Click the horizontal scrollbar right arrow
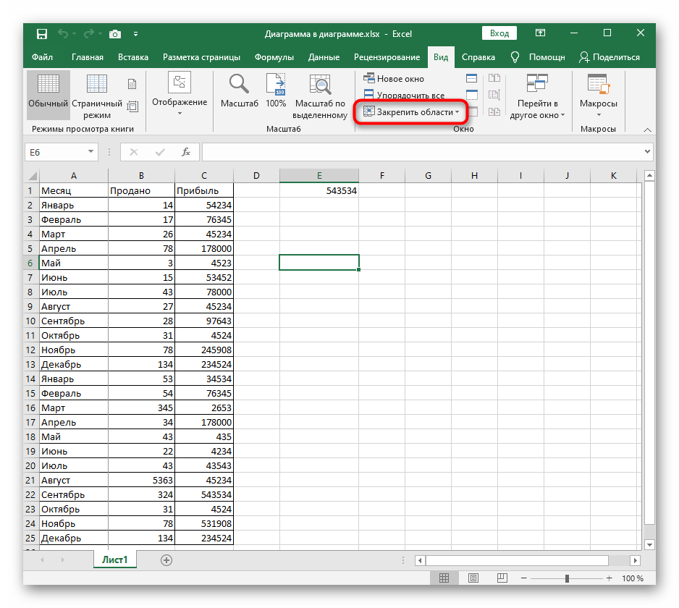The image size is (679, 608). 636,560
